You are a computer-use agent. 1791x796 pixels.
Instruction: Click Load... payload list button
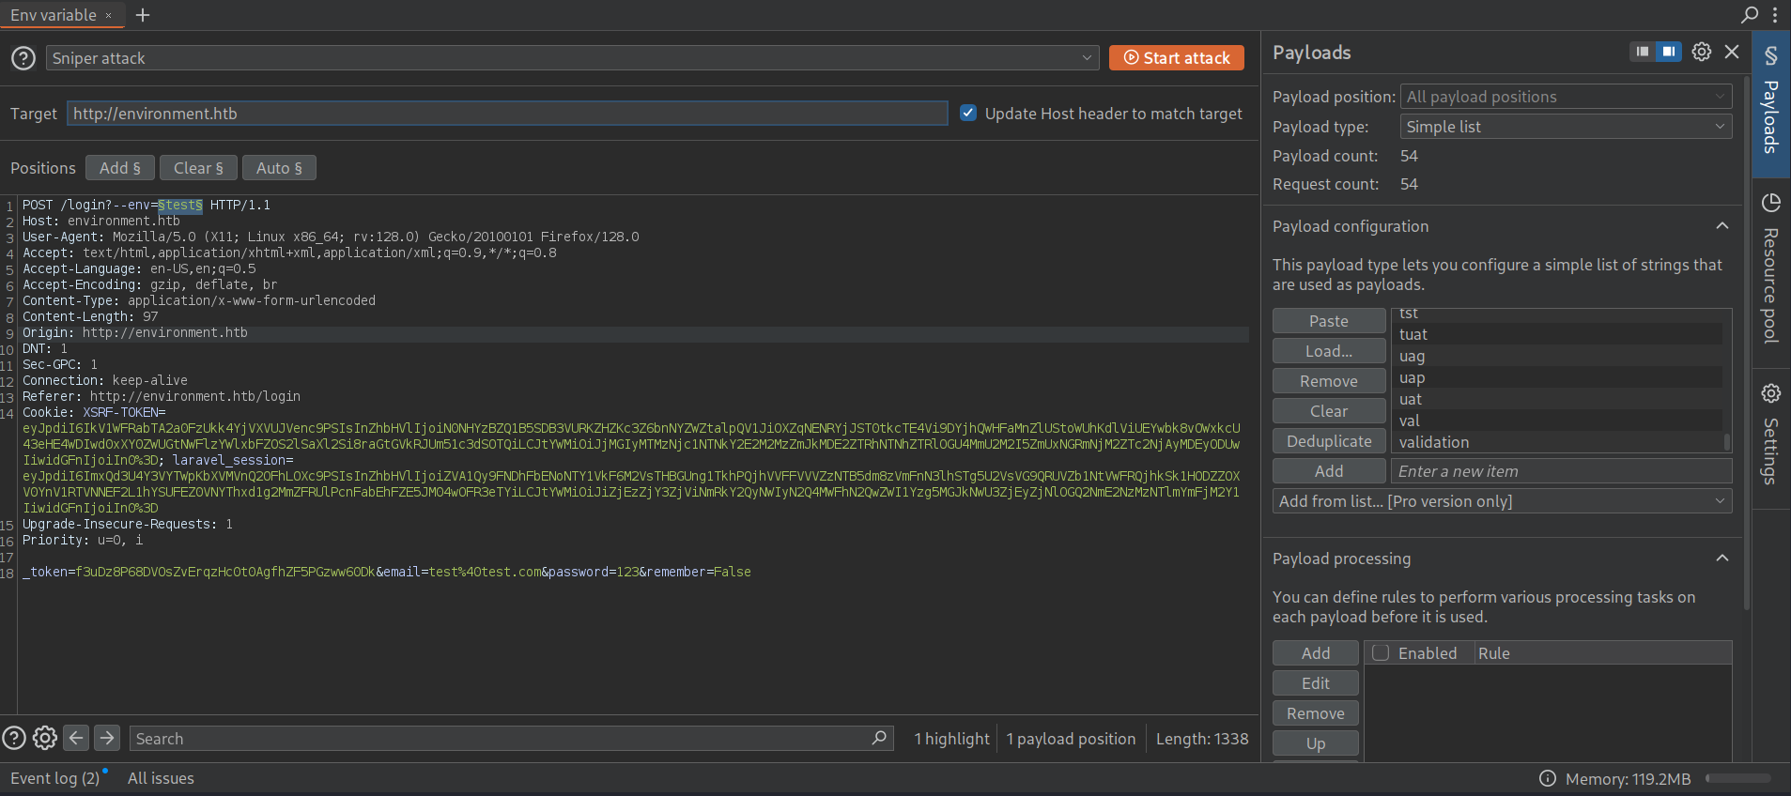point(1329,351)
